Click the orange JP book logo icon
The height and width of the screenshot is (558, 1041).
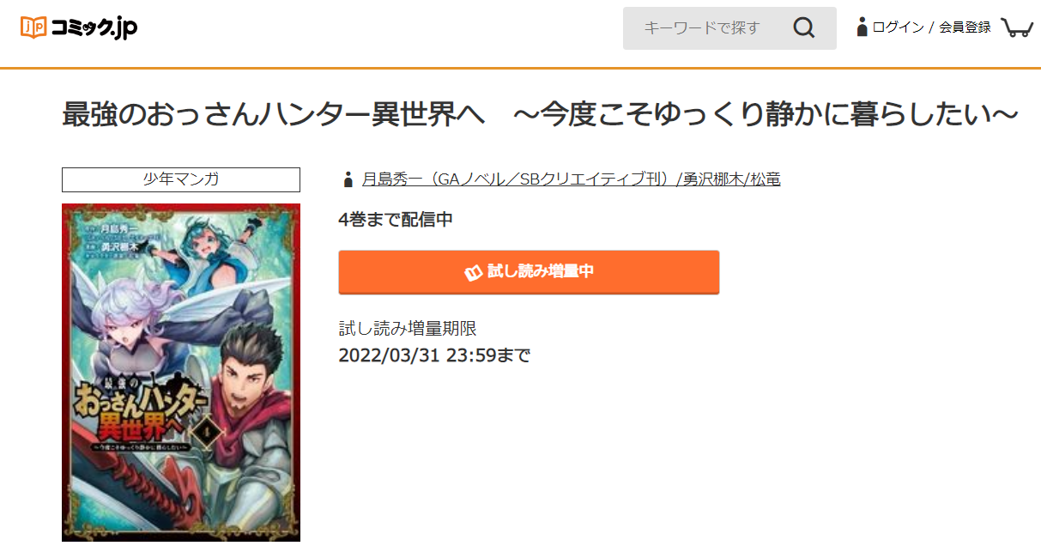(33, 27)
